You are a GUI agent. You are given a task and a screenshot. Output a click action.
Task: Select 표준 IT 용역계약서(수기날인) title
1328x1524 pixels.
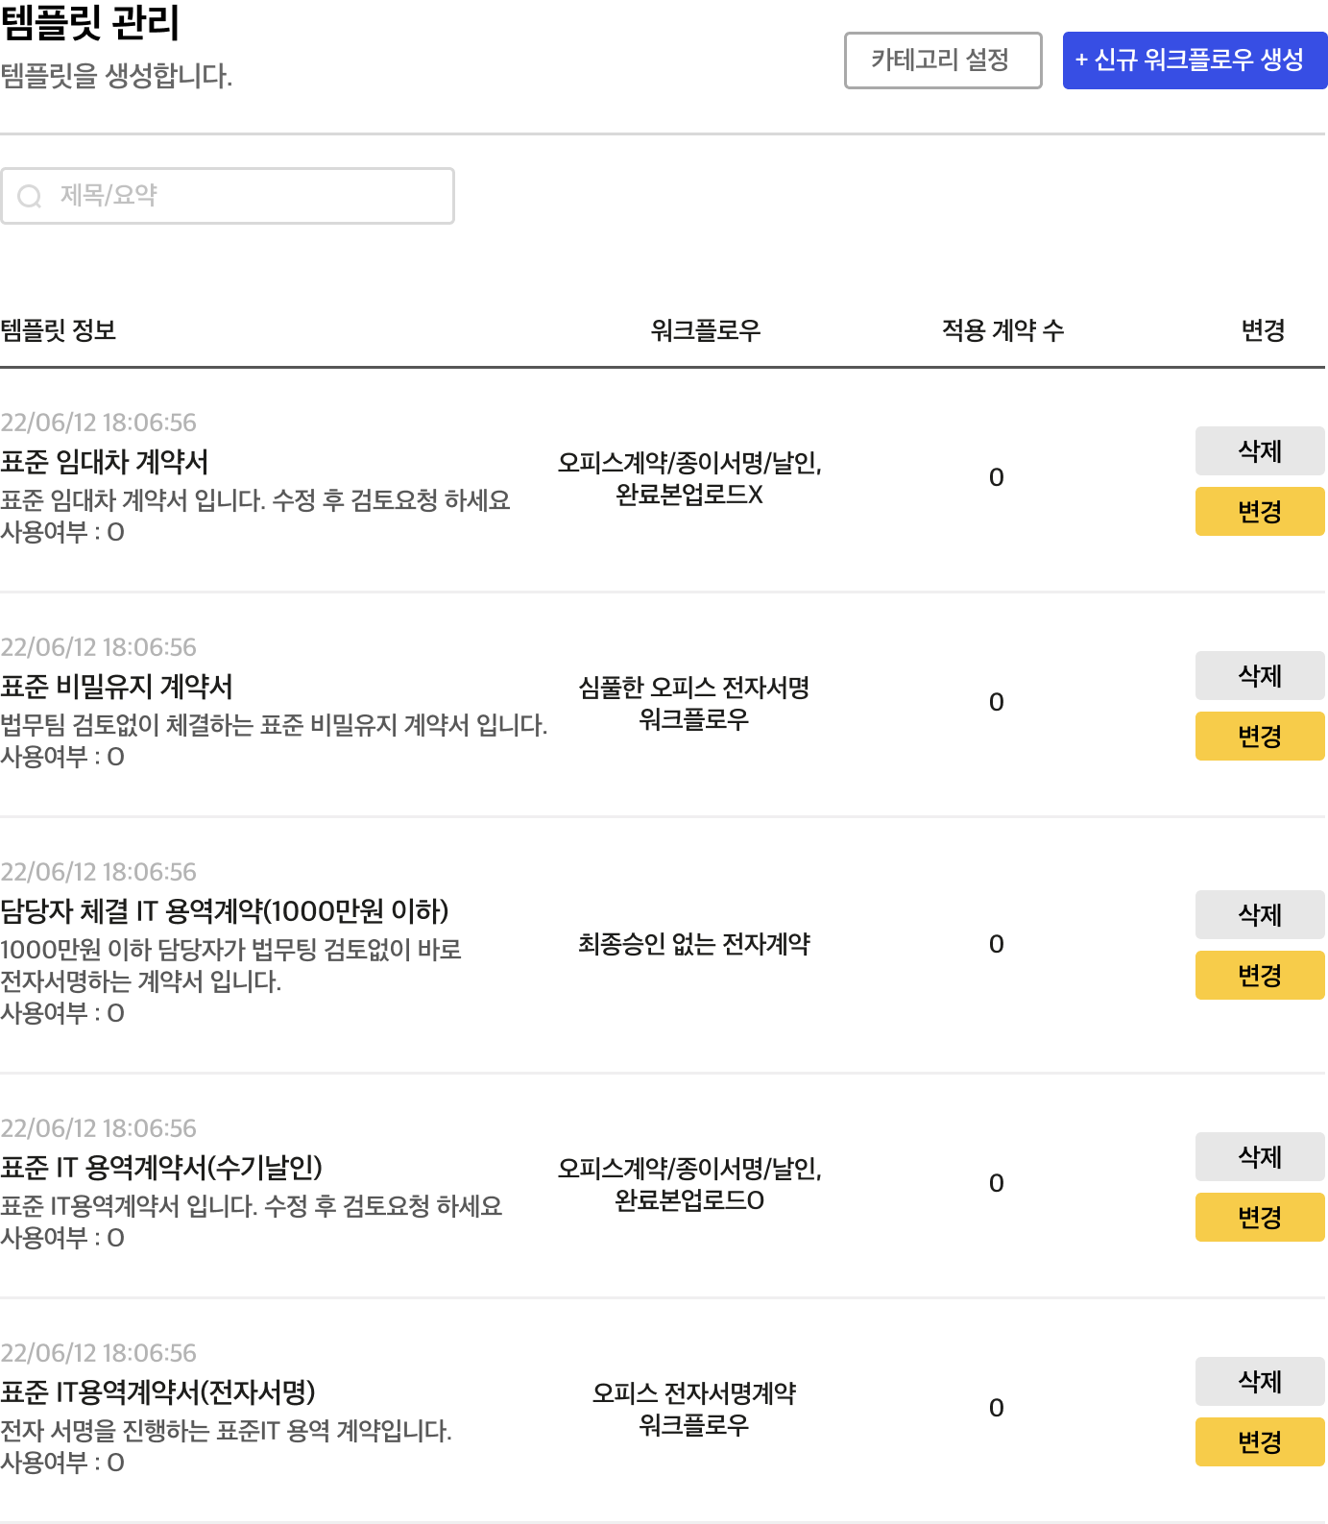161,1168
